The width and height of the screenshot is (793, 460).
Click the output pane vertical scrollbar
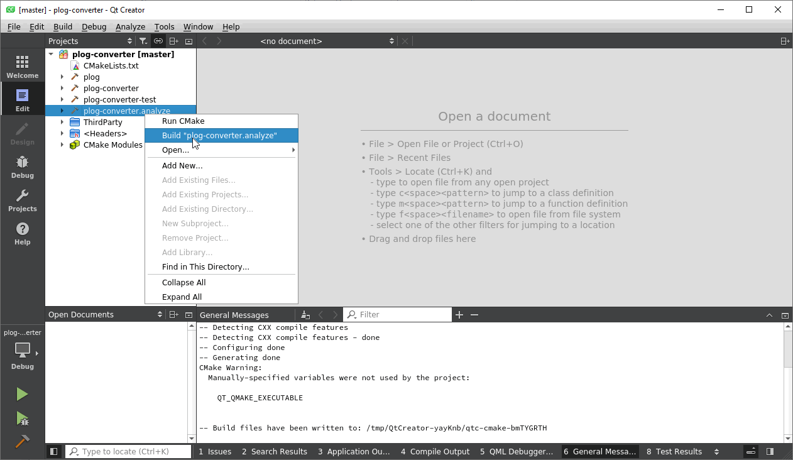tap(788, 383)
